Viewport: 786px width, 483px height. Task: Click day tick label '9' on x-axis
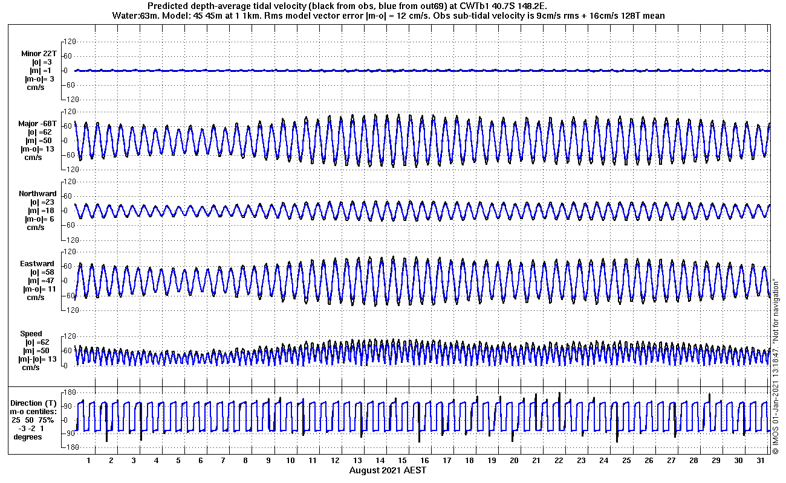(268, 460)
